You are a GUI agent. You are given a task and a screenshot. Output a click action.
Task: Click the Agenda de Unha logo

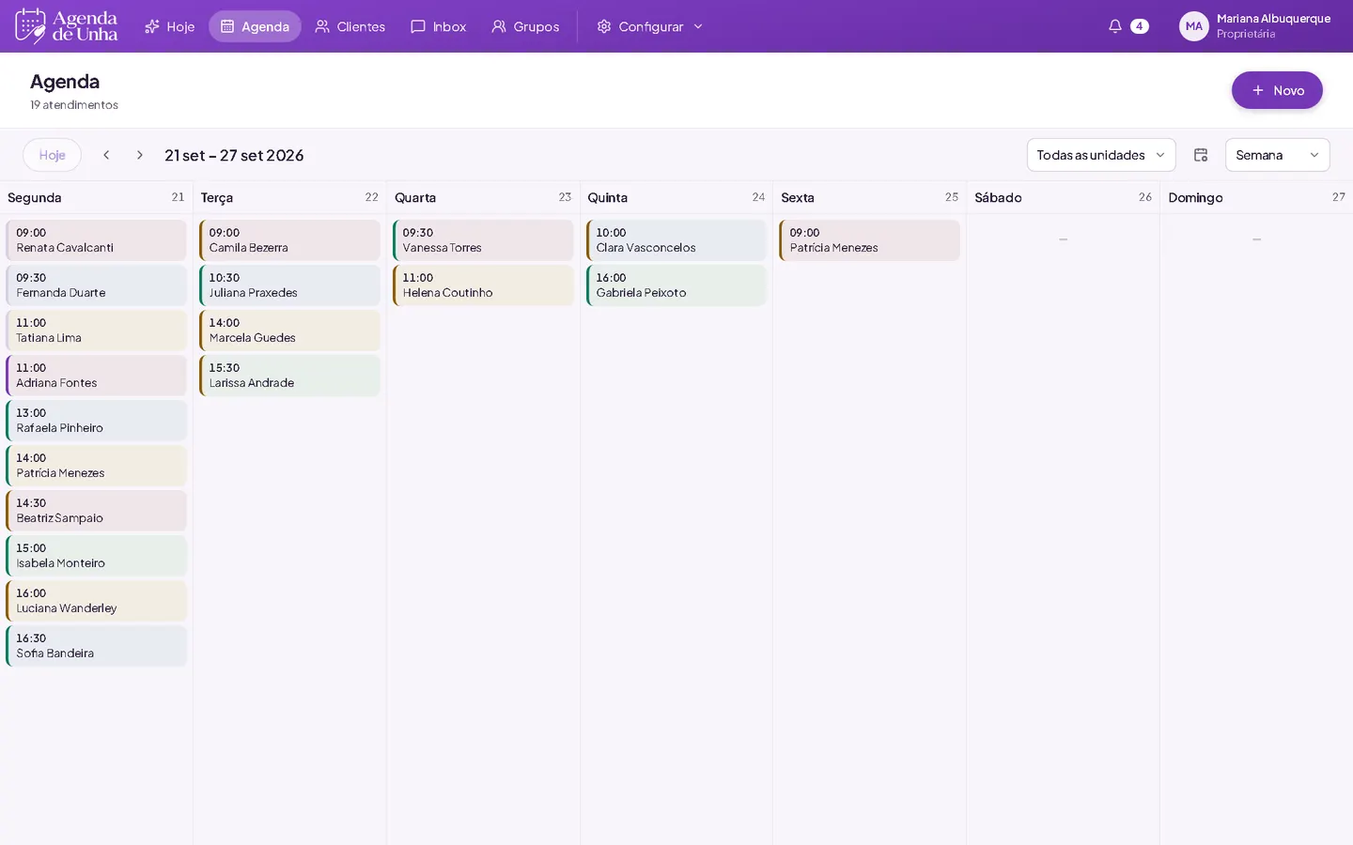click(x=67, y=26)
